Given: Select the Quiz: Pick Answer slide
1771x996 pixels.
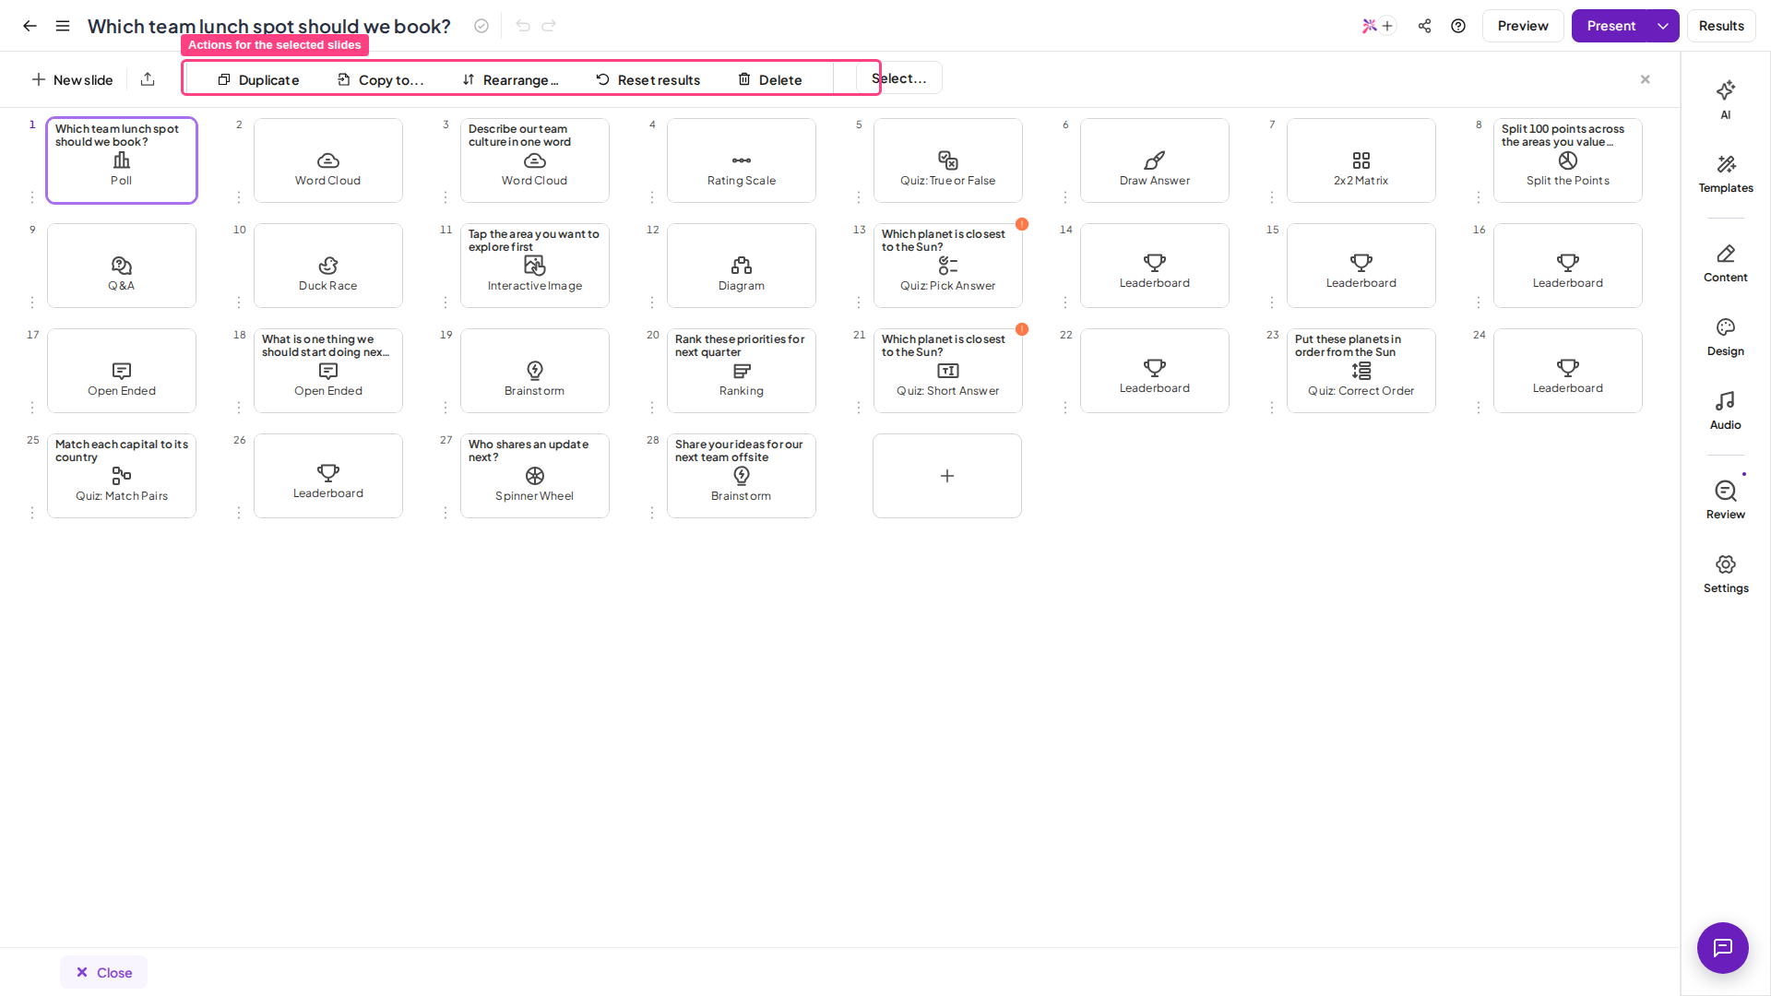Looking at the screenshot, I should pos(948,266).
